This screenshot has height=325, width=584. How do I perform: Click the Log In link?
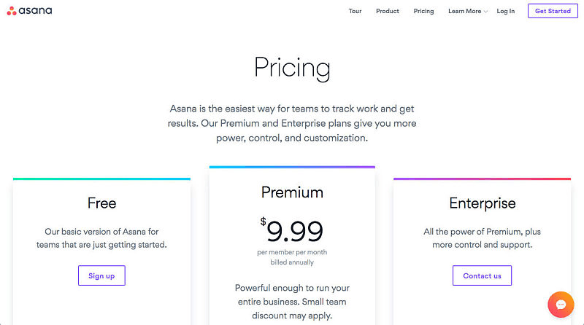(506, 12)
